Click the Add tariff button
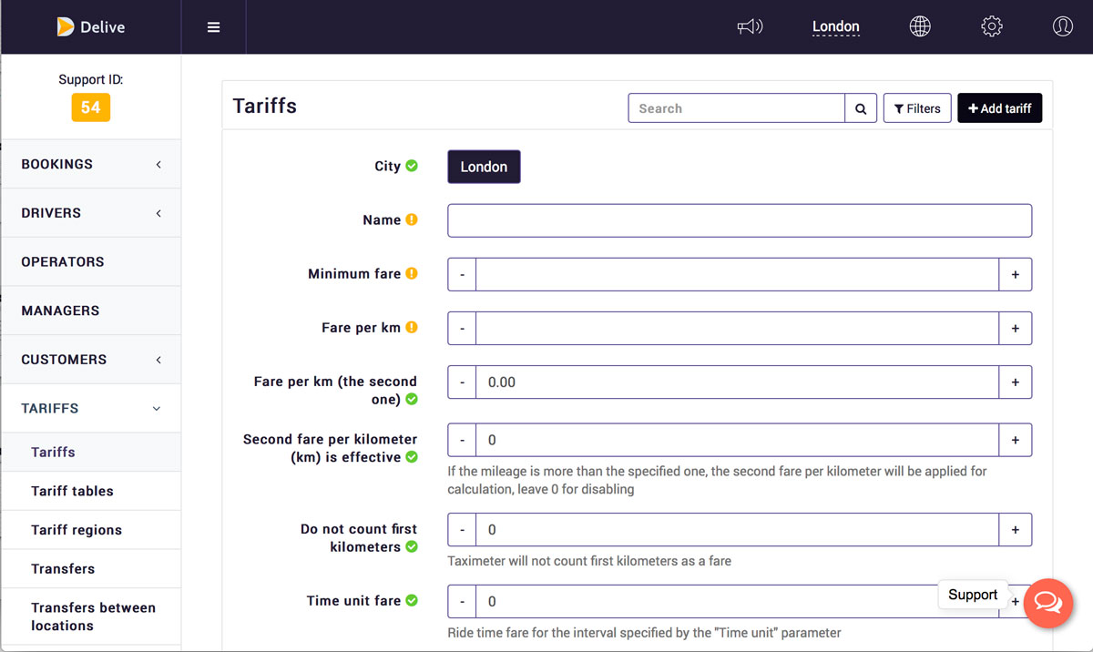 click(999, 108)
